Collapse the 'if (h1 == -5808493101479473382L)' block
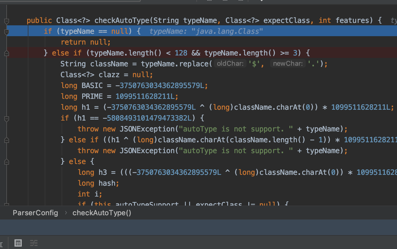The width and height of the screenshot is (397, 249). pyautogui.click(x=6, y=119)
